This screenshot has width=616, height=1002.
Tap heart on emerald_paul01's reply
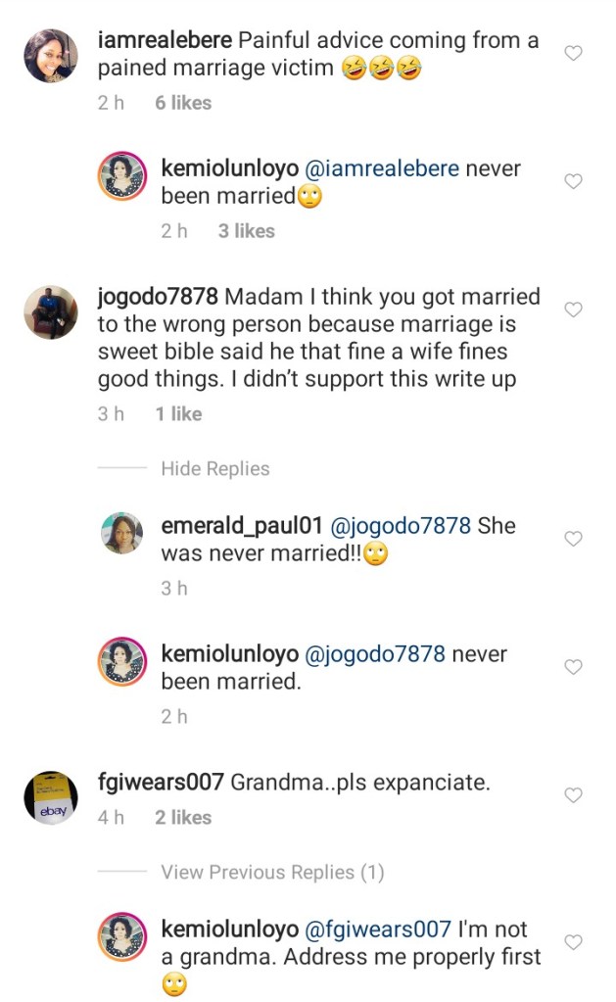(x=574, y=539)
